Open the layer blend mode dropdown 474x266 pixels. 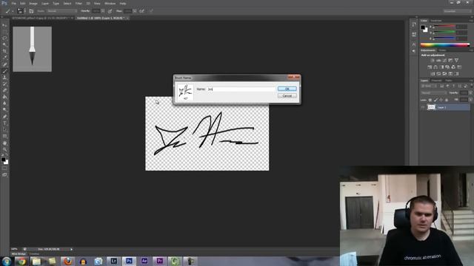pos(433,93)
